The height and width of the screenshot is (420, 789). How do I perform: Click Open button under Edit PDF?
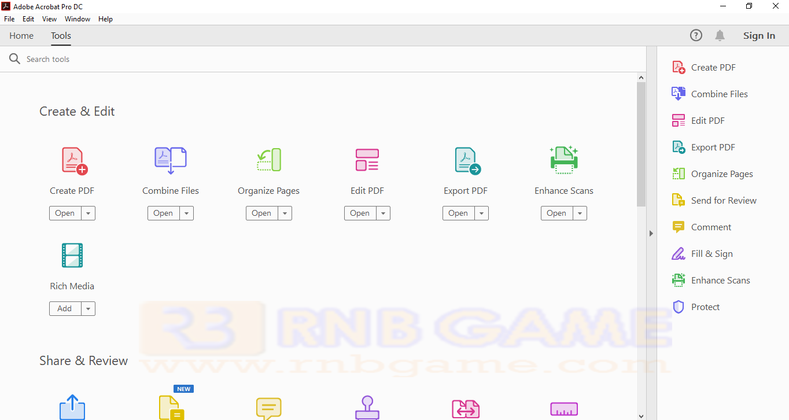[x=360, y=213]
